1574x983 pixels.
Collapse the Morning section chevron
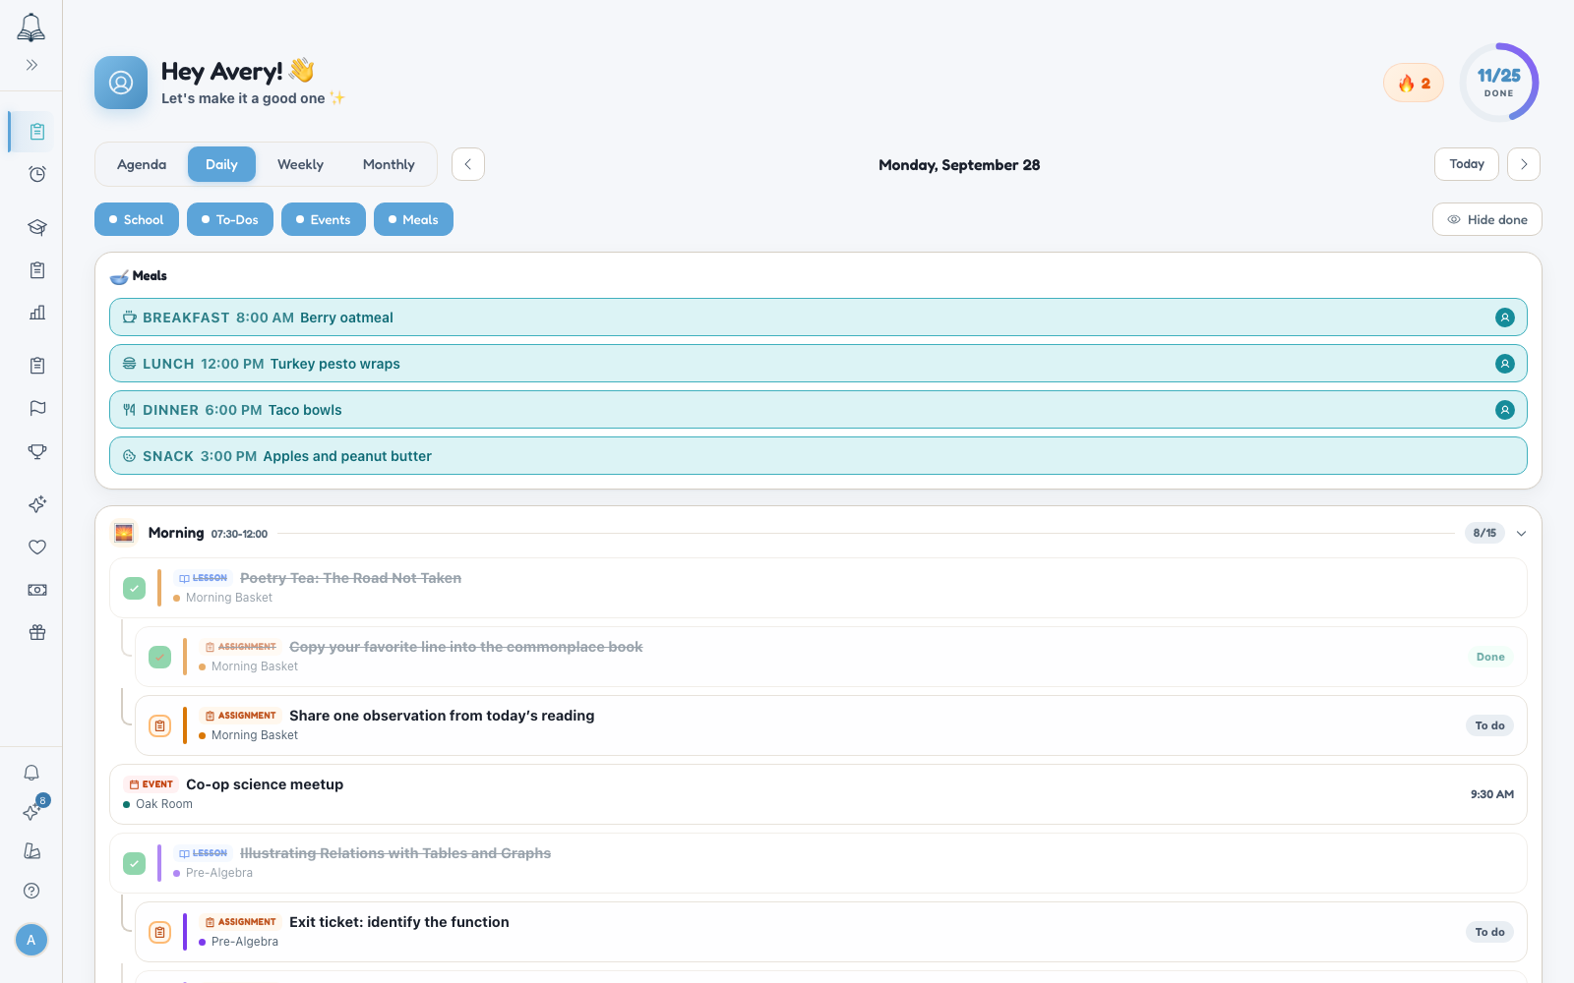pyautogui.click(x=1521, y=533)
